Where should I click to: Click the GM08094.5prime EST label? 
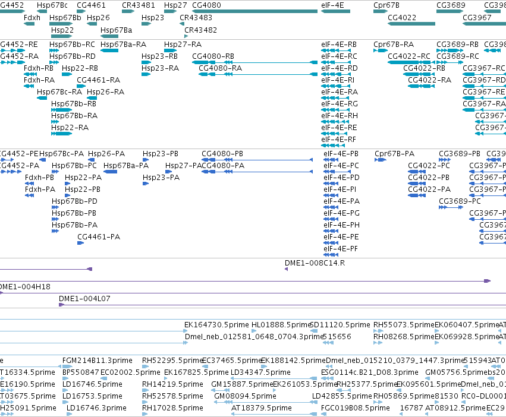[245, 396]
